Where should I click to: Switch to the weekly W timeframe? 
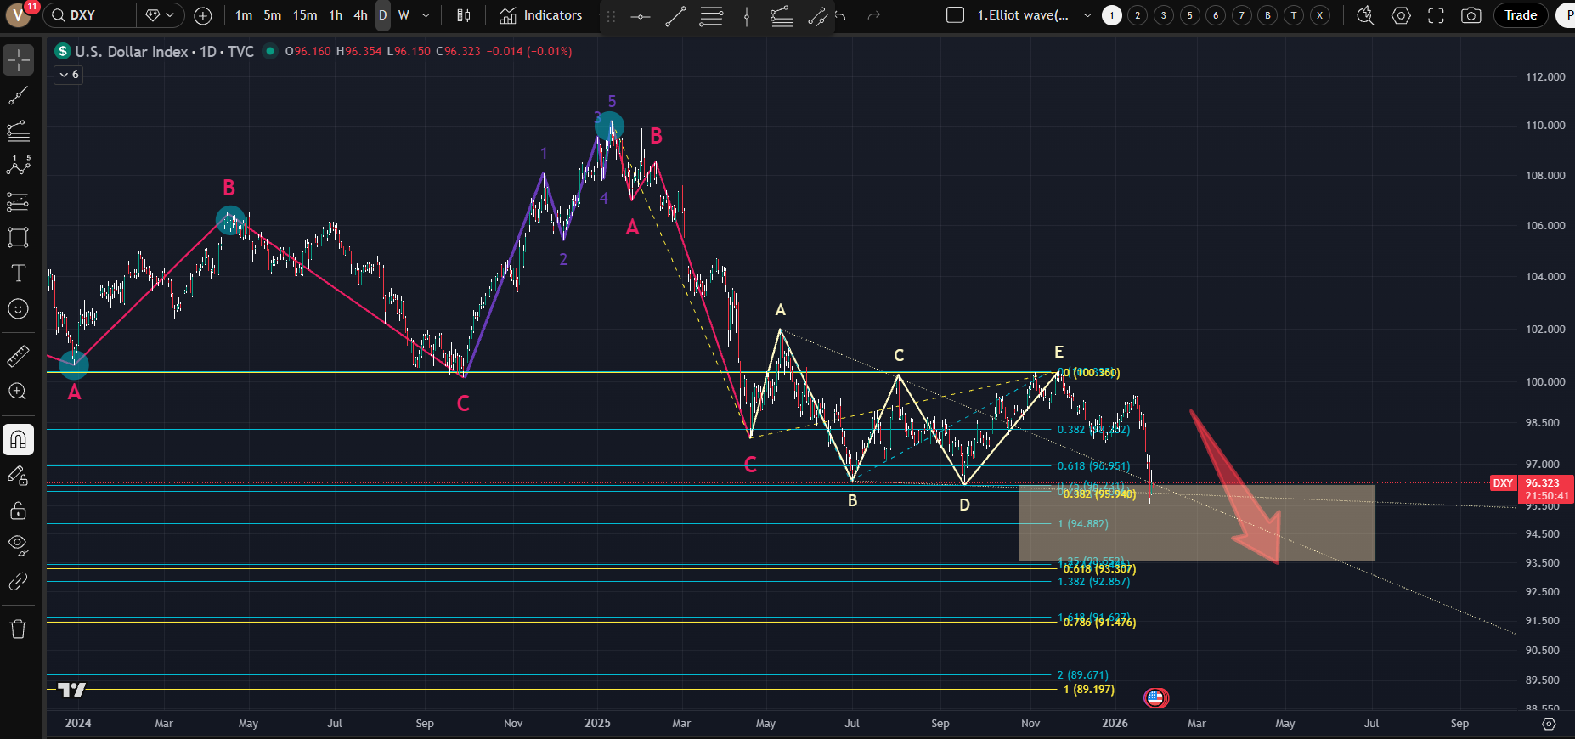(x=404, y=15)
